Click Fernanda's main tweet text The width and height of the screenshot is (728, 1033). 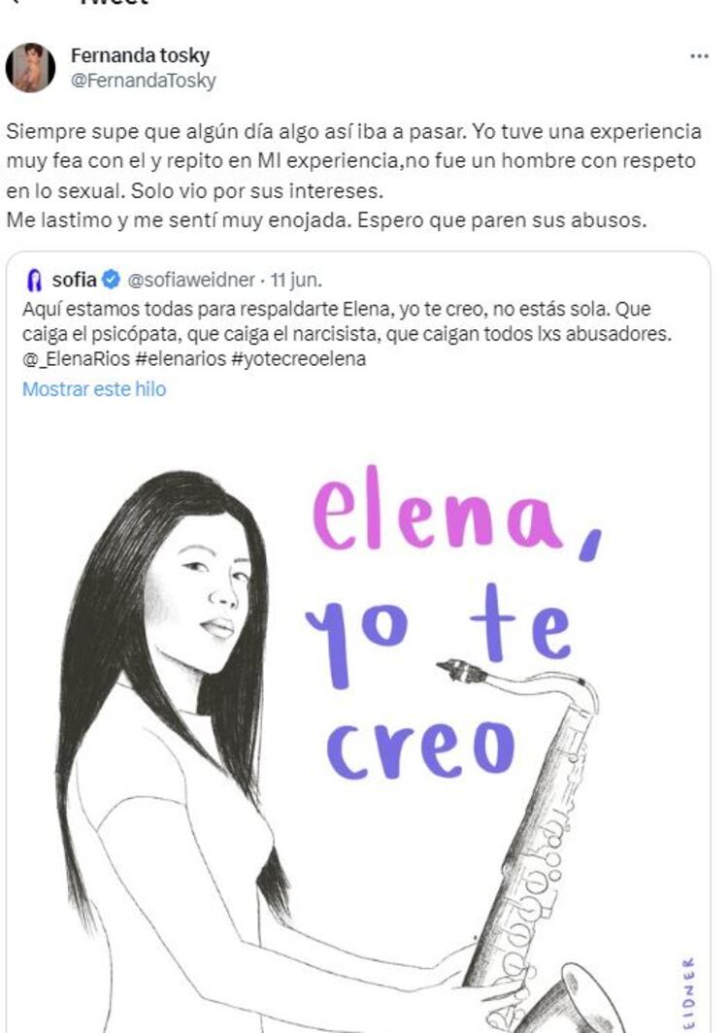[x=353, y=175]
